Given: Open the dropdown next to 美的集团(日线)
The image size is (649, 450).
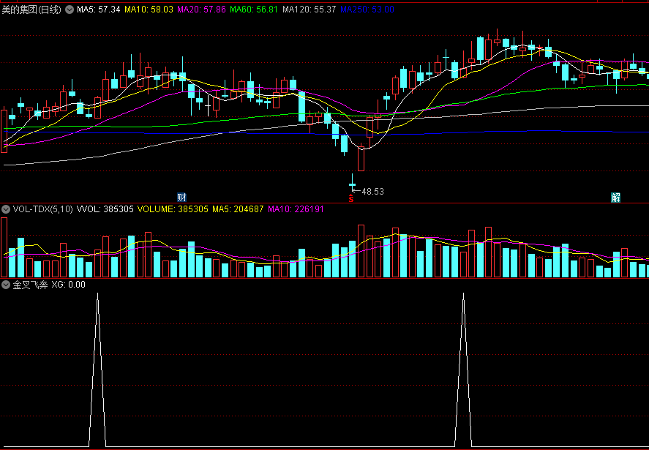Looking at the screenshot, I should [70, 10].
